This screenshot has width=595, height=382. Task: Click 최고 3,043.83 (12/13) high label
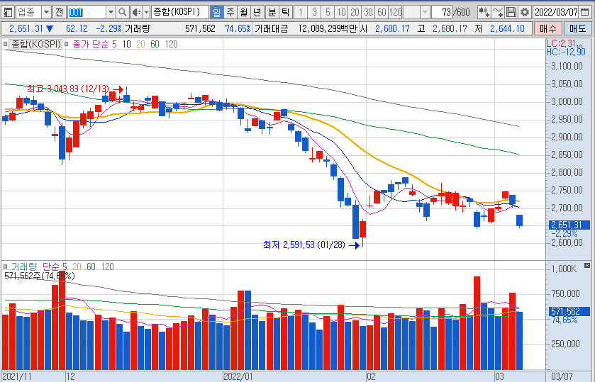pyautogui.click(x=68, y=89)
